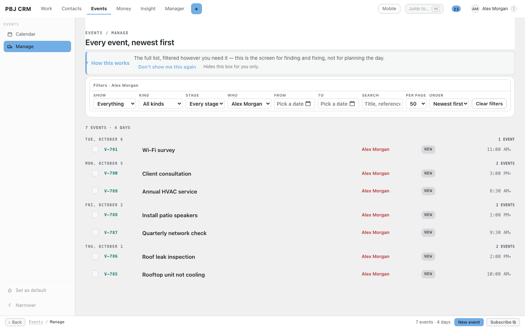This screenshot has width=525, height=328.
Task: Click the Clear filters button
Action: (489, 104)
